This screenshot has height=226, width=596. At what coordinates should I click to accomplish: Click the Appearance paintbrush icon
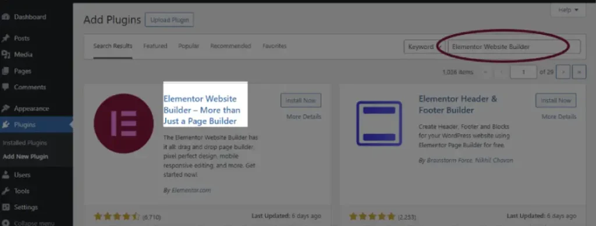coord(5,108)
